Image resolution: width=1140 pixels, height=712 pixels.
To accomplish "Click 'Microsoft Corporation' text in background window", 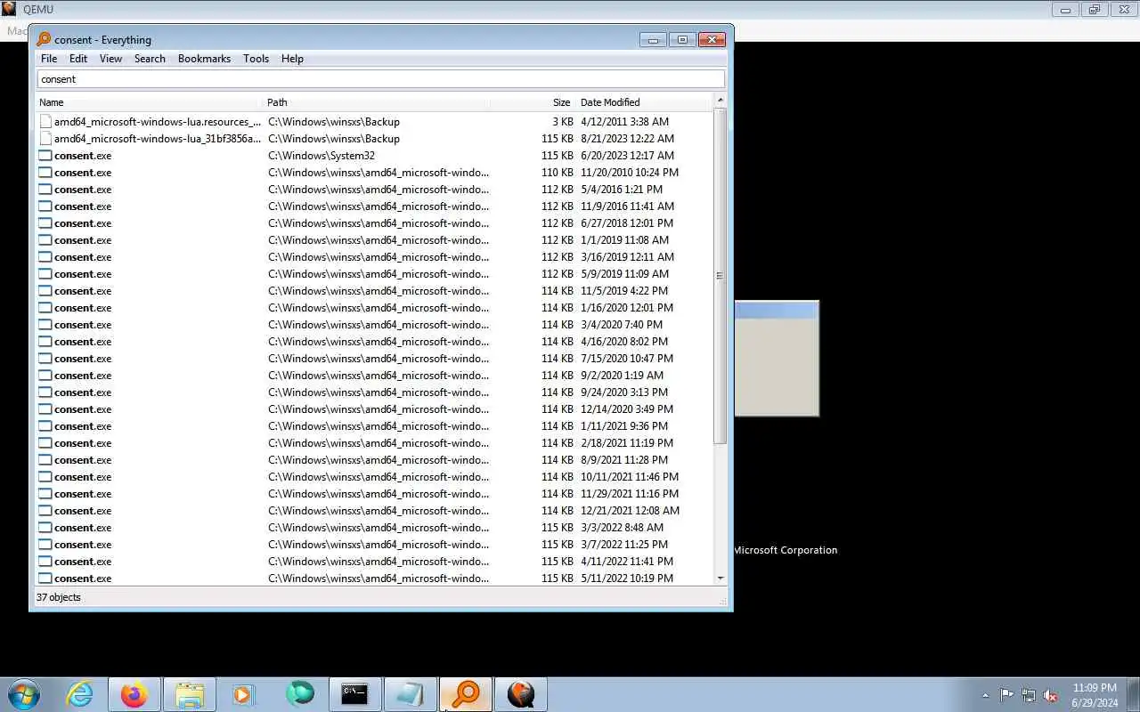I will pos(786,550).
